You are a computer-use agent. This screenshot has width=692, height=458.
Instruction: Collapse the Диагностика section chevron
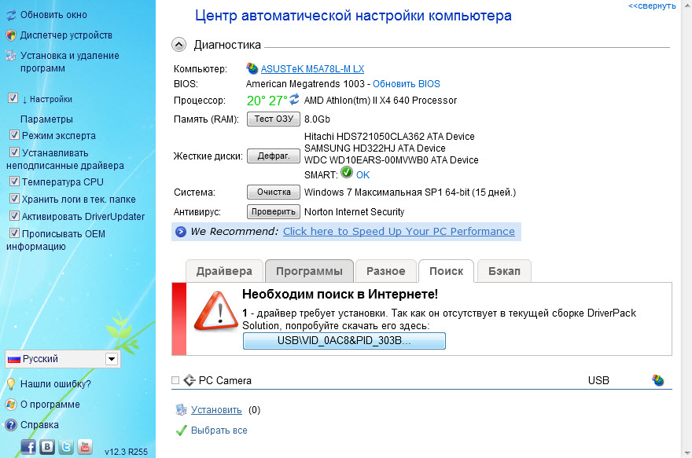click(x=179, y=45)
